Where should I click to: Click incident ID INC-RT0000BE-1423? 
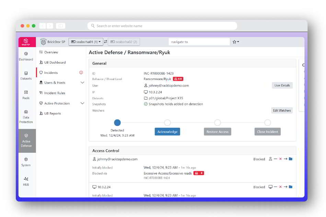point(159,74)
